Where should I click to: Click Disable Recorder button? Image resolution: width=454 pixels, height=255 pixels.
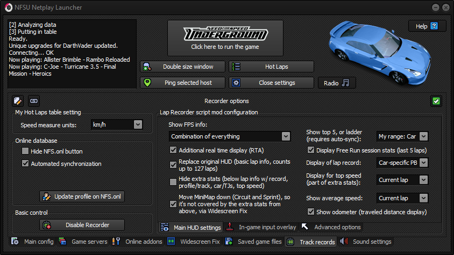(x=82, y=225)
